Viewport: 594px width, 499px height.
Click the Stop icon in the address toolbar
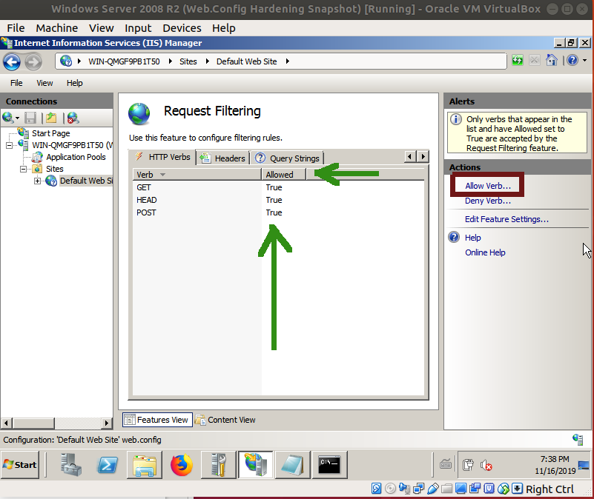coord(534,60)
